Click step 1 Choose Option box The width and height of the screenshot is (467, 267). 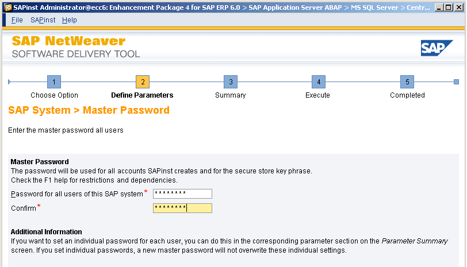pos(54,82)
